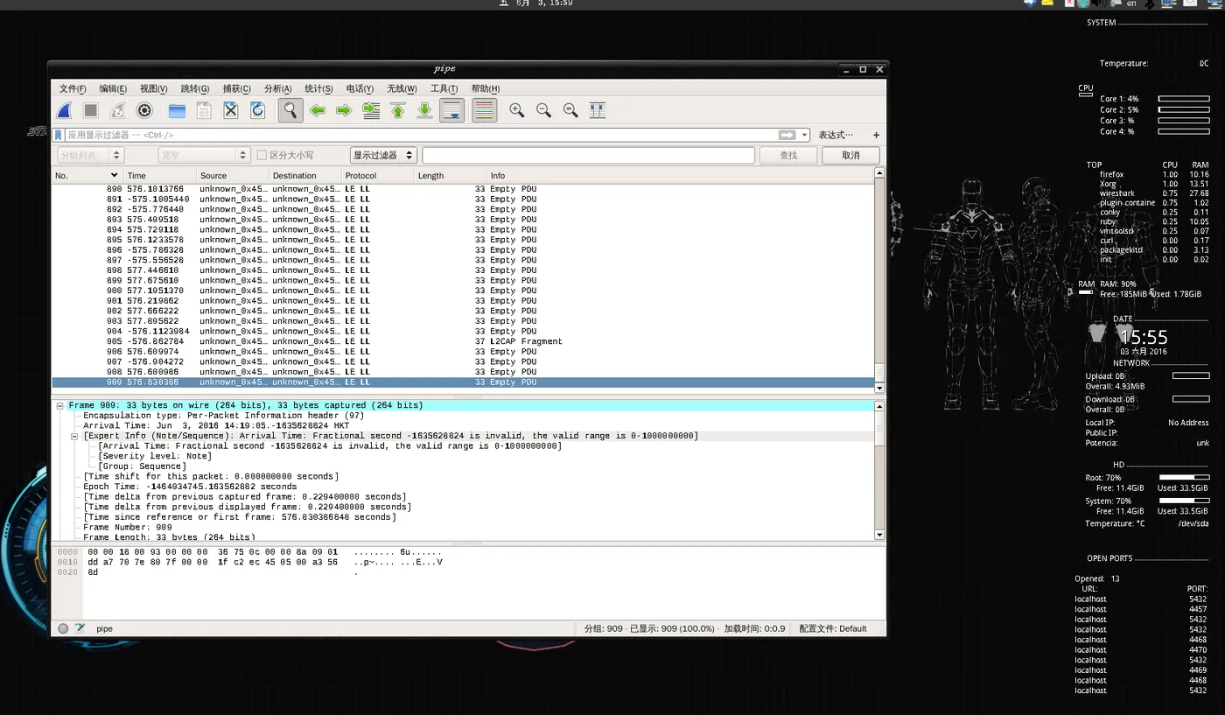Click the 配置文件: Default profile status
1225x715 pixels.
click(833, 628)
